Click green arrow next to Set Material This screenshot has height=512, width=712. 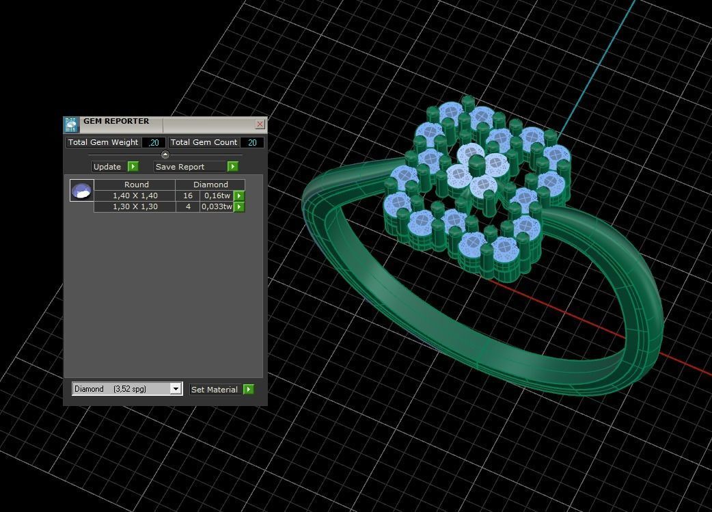click(x=249, y=390)
